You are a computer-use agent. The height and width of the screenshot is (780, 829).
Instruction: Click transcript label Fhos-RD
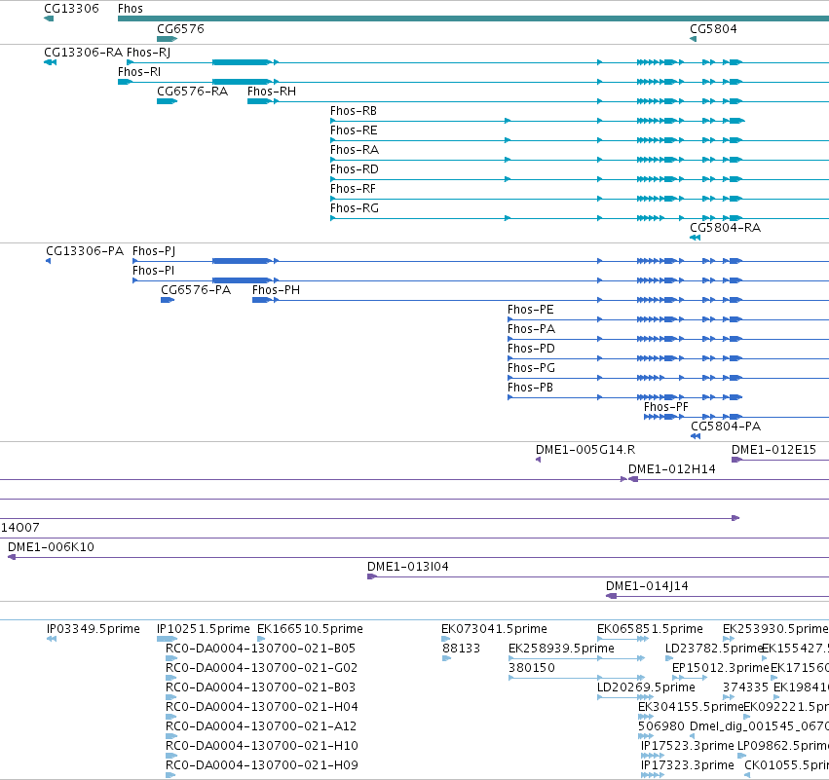(355, 169)
